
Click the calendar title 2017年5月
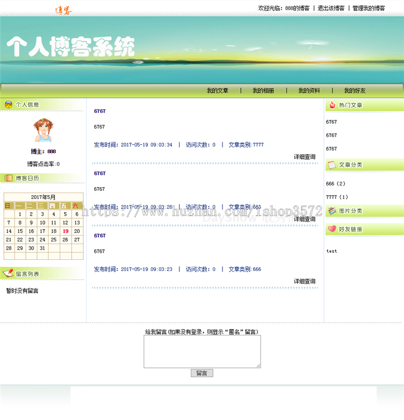click(43, 197)
